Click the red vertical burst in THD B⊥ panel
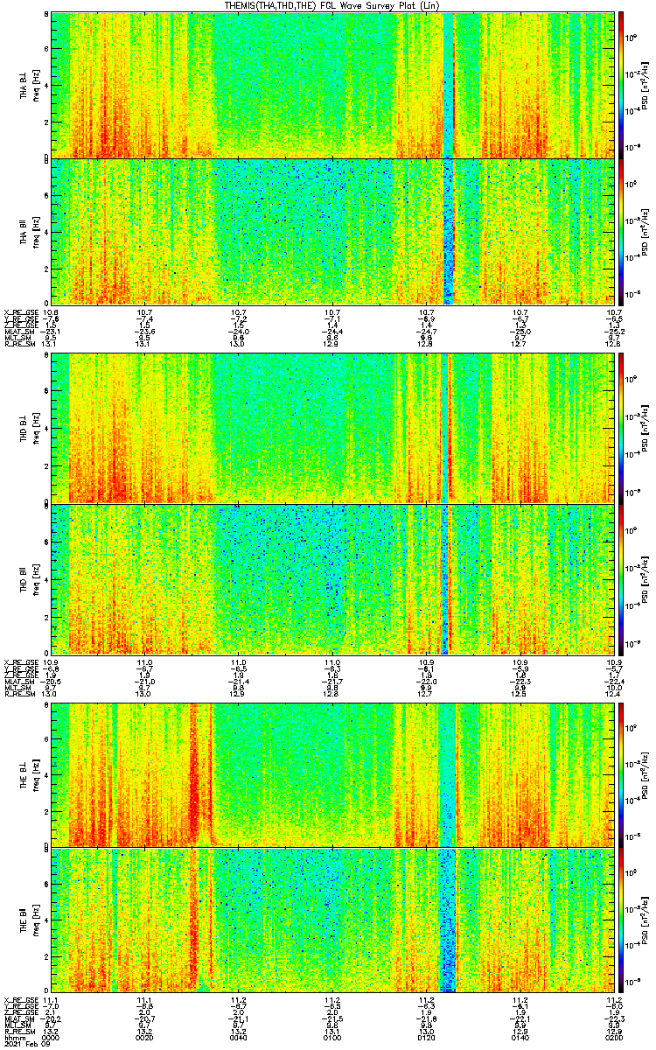Image resolution: width=656 pixels, height=1050 pixels. pos(450,429)
